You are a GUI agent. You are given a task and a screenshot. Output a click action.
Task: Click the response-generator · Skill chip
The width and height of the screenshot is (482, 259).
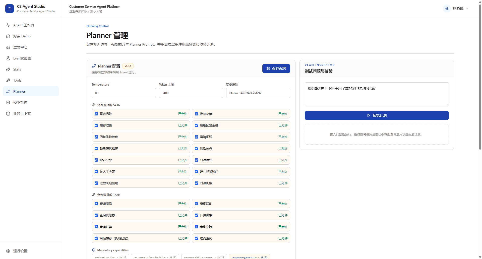[x=250, y=257]
